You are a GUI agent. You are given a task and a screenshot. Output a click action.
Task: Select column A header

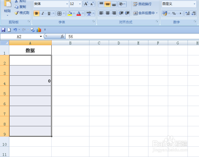pyautogui.click(x=30, y=43)
